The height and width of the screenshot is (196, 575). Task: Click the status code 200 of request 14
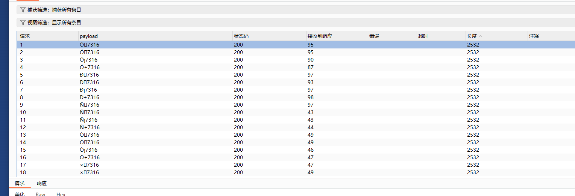pyautogui.click(x=238, y=142)
